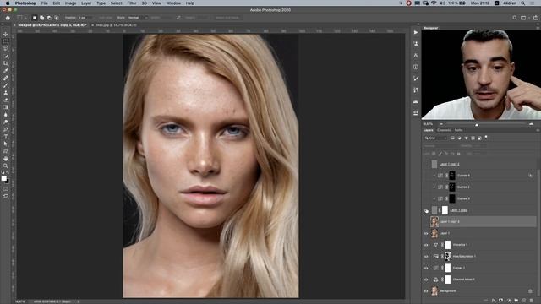Switch to the Paths tab

point(458,130)
